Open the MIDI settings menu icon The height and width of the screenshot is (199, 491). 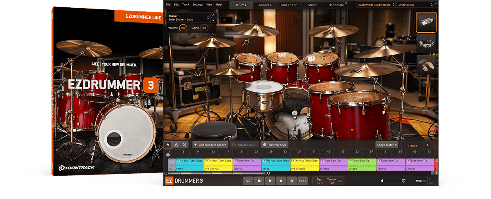click(424, 181)
